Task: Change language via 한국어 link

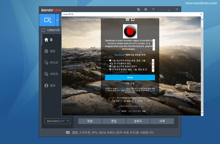Action: tap(124, 111)
